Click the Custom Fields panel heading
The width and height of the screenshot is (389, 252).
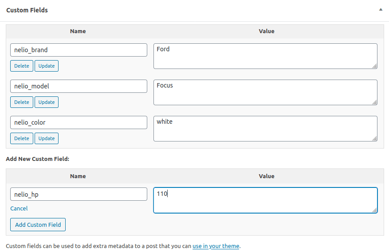click(27, 10)
